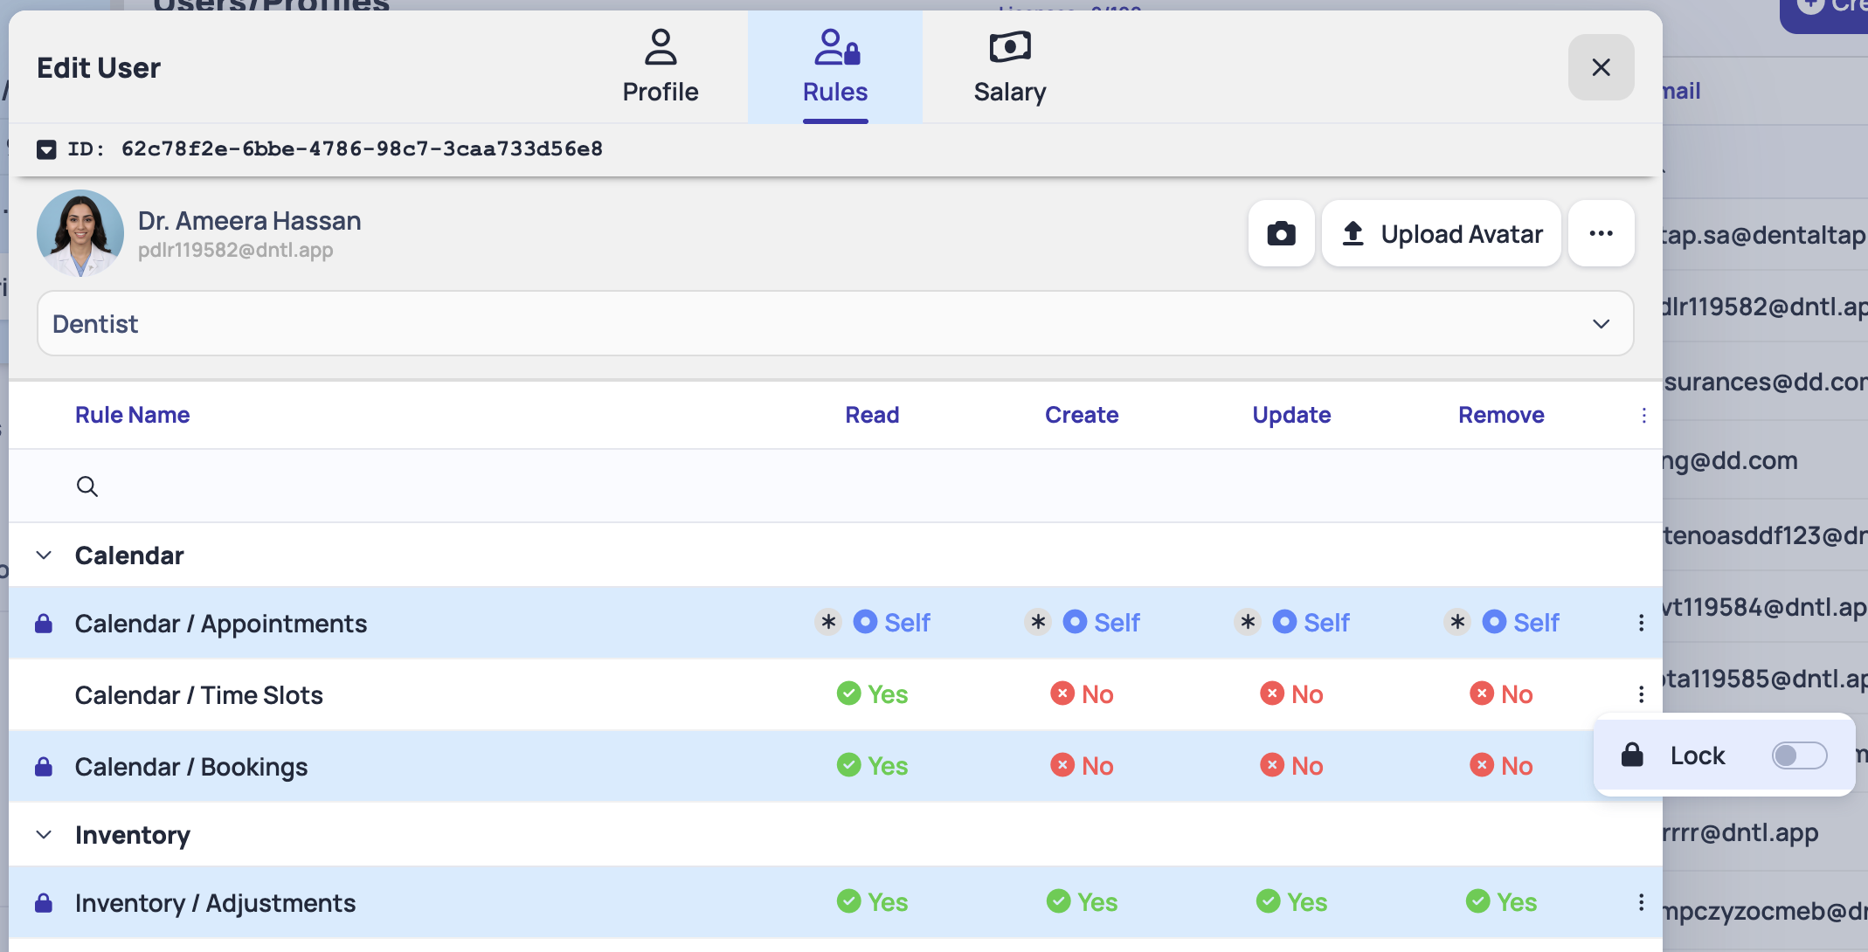The image size is (1868, 952).
Task: Click the Upload Avatar button
Action: point(1441,233)
